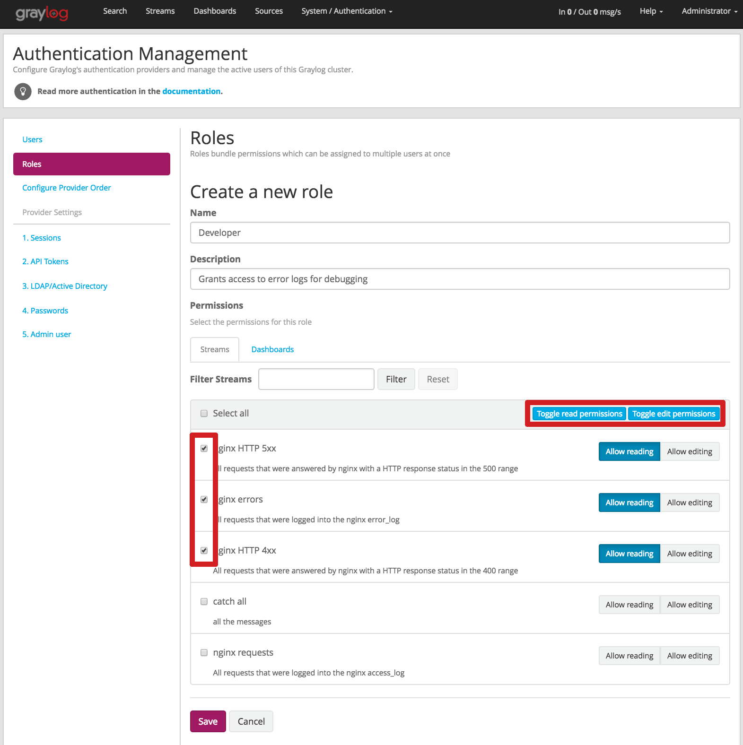
Task: Check the Select all checkbox
Action: point(204,414)
